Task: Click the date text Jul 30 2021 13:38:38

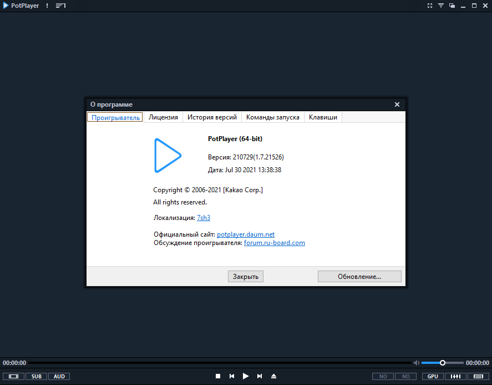Action: click(253, 169)
